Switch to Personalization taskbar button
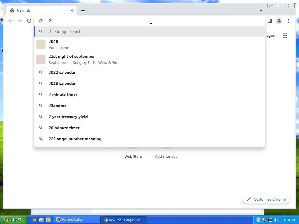Image resolution: width=299 pixels, height=224 pixels. pyautogui.click(x=77, y=220)
